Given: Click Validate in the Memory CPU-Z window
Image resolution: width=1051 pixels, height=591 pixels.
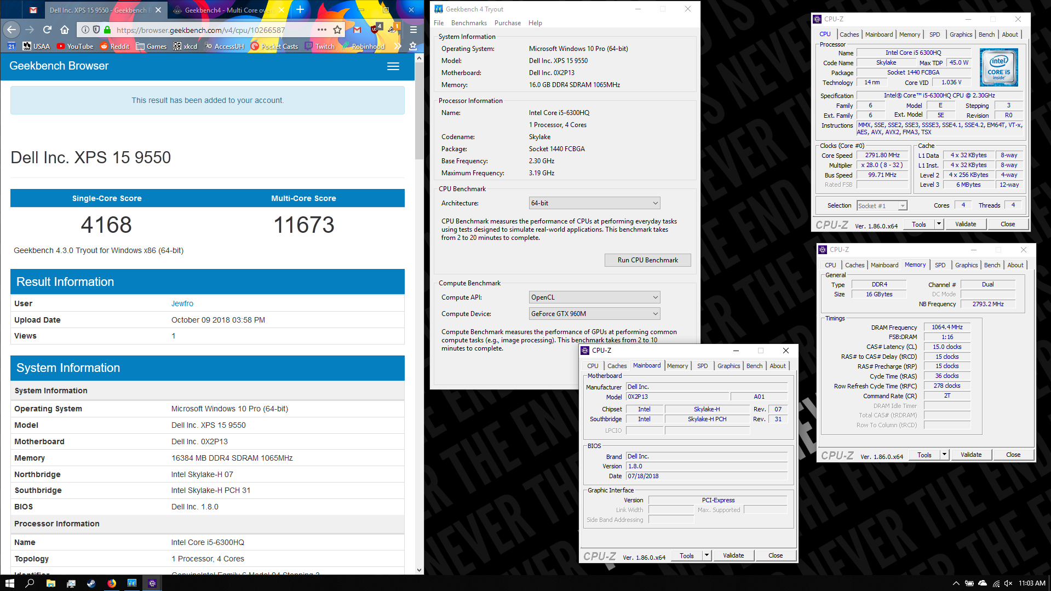Looking at the screenshot, I should point(971,455).
